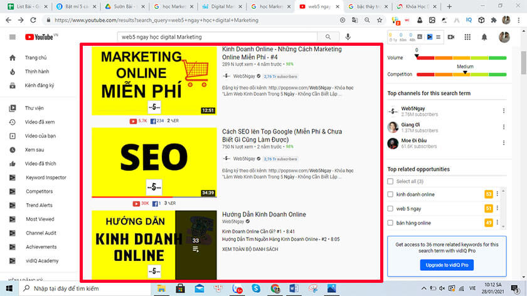Open options for web 5 ngay keyword
The image size is (527, 296).
[x=498, y=208]
